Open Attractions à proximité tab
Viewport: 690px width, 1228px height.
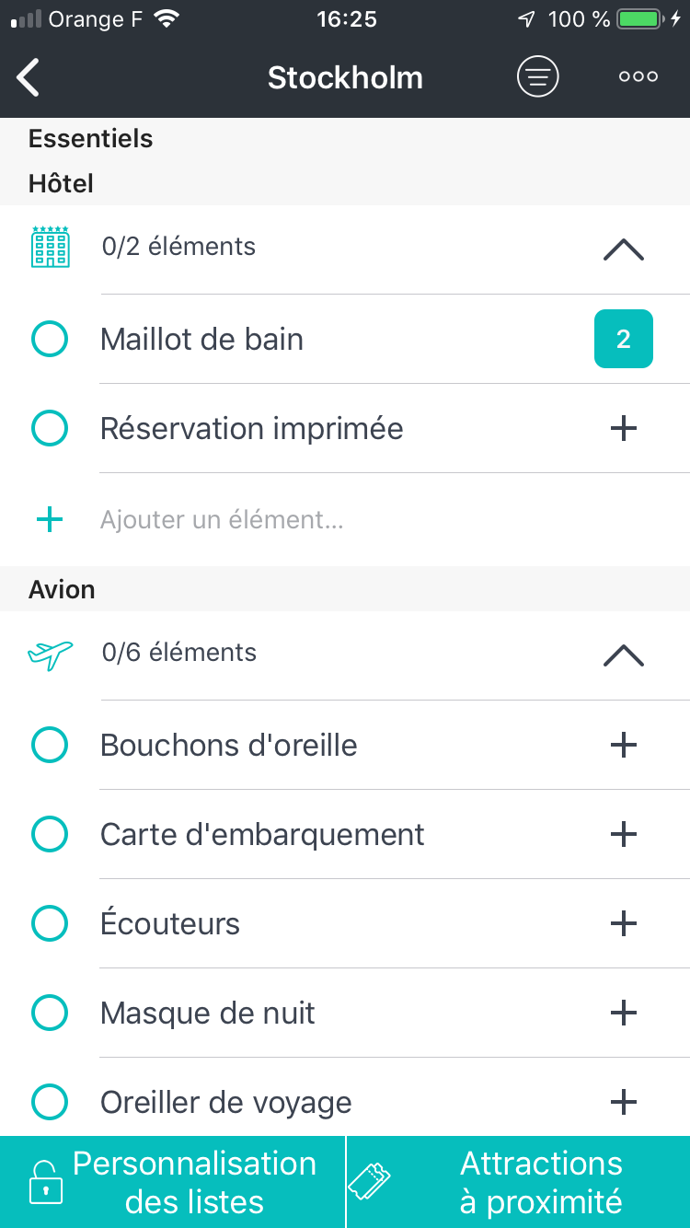(519, 1182)
